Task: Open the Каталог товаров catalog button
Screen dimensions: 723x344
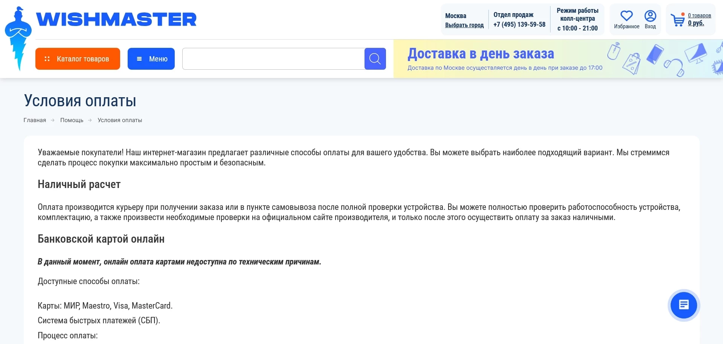Action: (x=78, y=59)
